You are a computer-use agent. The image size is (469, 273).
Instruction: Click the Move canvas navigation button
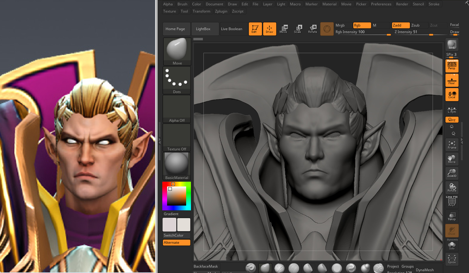(x=452, y=159)
